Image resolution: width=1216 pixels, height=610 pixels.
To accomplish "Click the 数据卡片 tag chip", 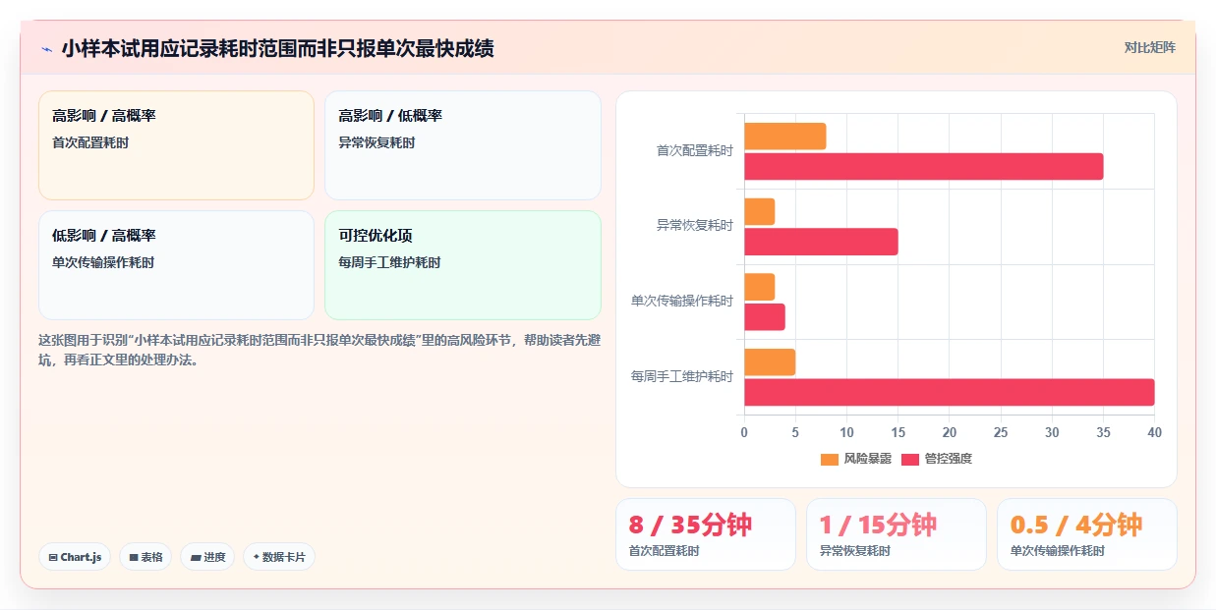I will (x=279, y=557).
